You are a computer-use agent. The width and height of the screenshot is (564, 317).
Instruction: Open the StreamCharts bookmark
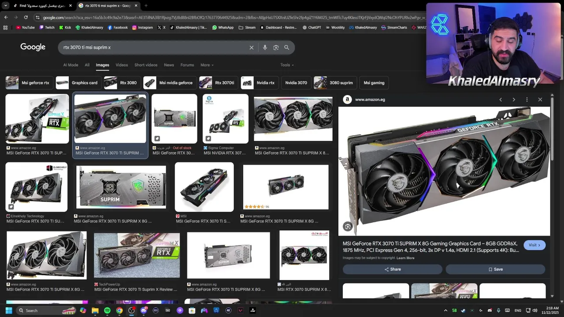[394, 27]
